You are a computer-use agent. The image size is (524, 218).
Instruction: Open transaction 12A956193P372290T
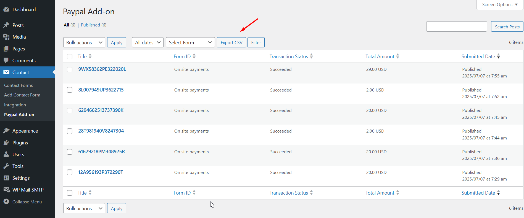pyautogui.click(x=101, y=172)
